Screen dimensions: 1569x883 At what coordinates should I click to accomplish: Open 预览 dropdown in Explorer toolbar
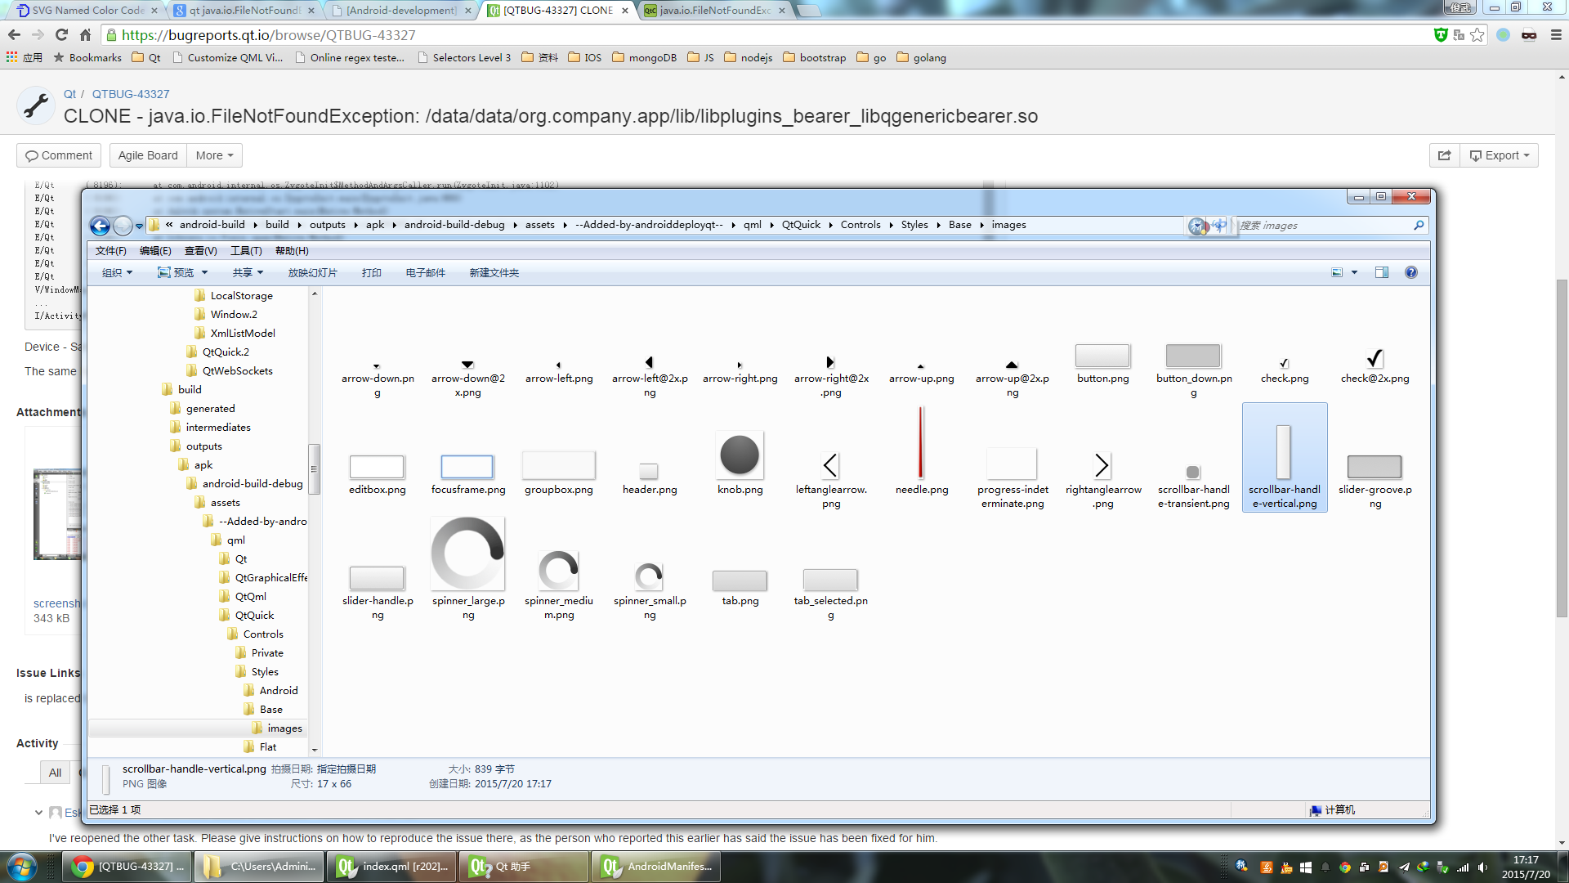183,272
